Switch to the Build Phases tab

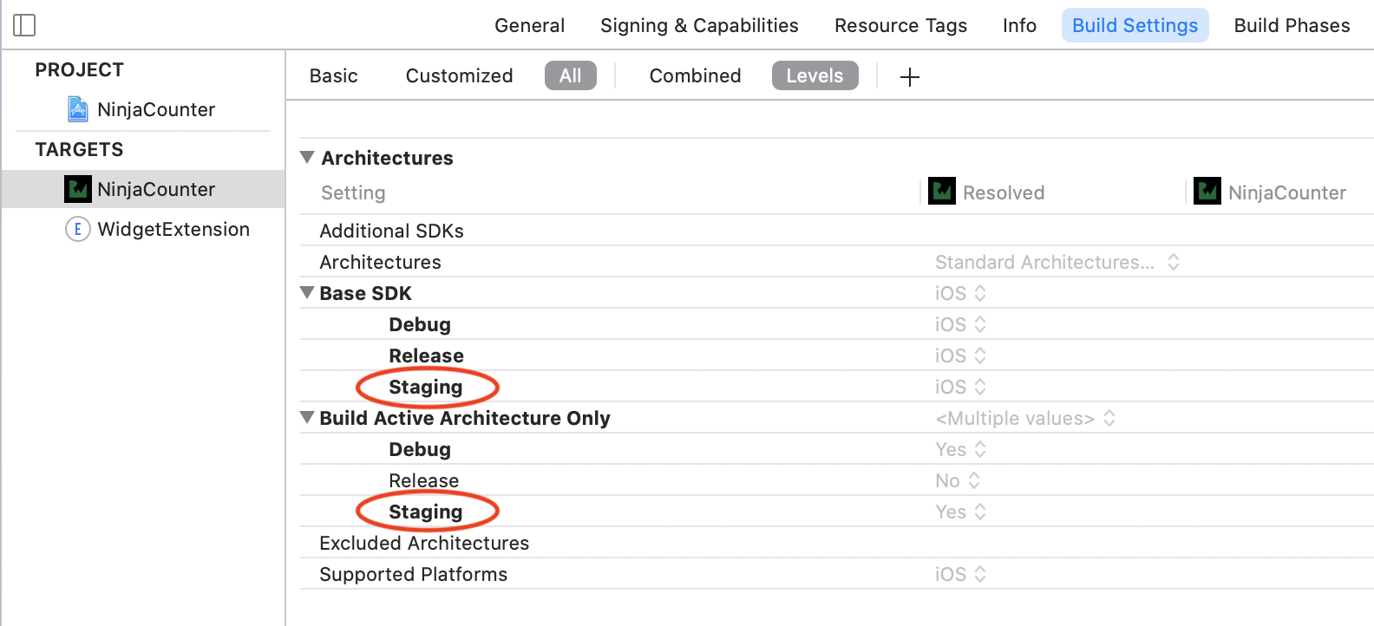1292,25
